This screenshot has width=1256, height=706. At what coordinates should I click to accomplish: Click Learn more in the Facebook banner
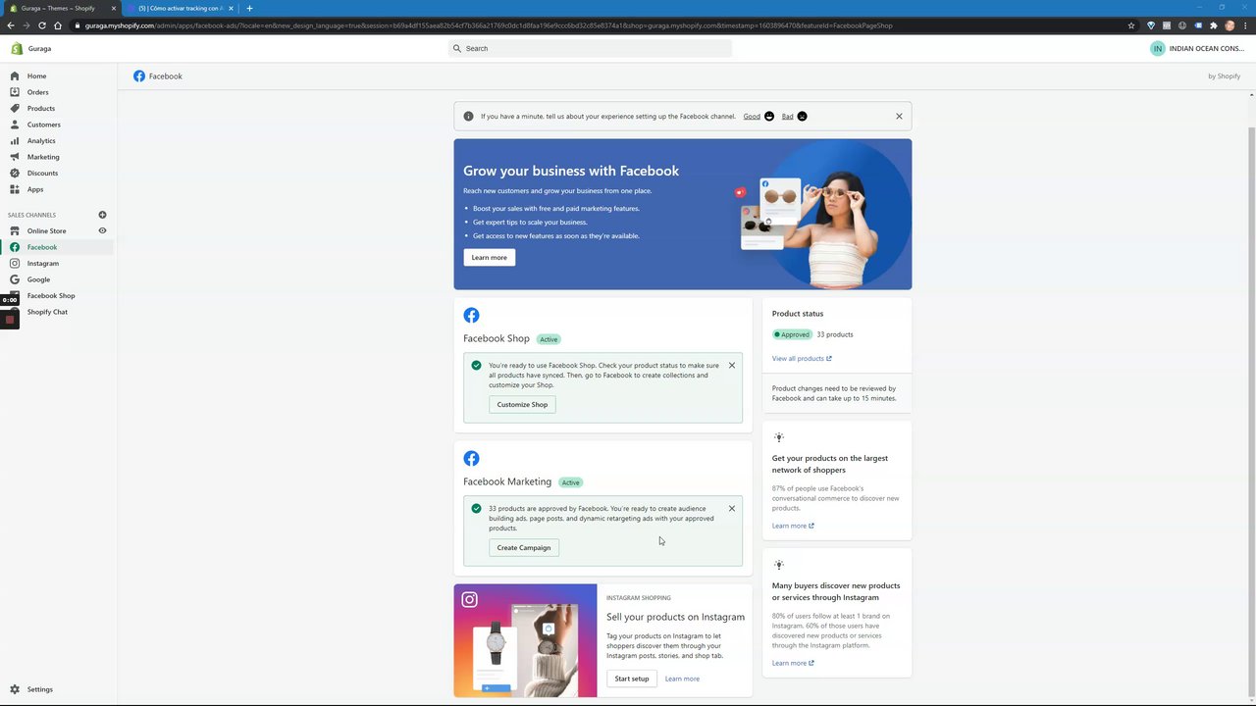(489, 257)
